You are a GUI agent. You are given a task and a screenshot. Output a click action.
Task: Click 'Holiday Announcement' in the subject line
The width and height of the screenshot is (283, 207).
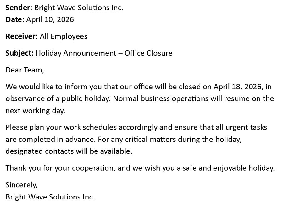click(76, 53)
